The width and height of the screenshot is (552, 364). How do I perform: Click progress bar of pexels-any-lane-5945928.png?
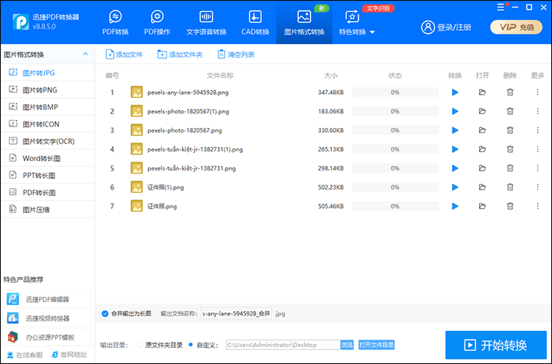pos(395,93)
